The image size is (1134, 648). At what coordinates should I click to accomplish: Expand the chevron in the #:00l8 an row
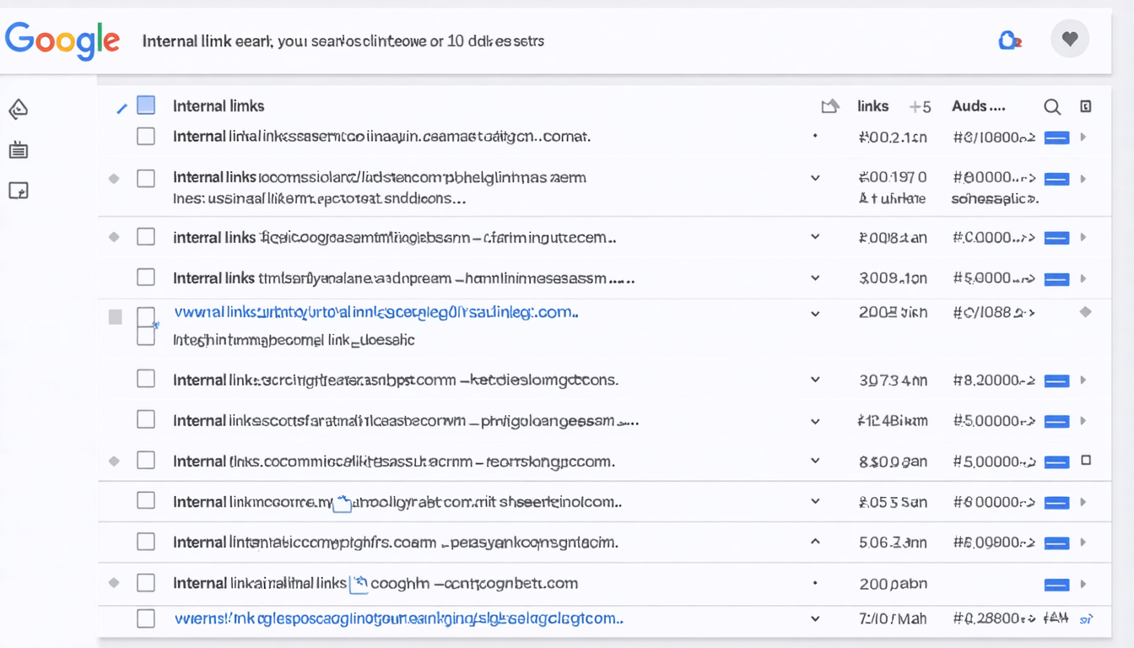pos(815,237)
